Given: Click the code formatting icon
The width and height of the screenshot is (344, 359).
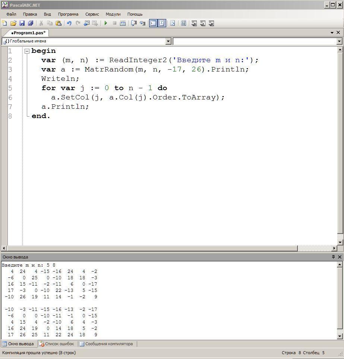Looking at the screenshot, I should pyautogui.click(x=173, y=23).
